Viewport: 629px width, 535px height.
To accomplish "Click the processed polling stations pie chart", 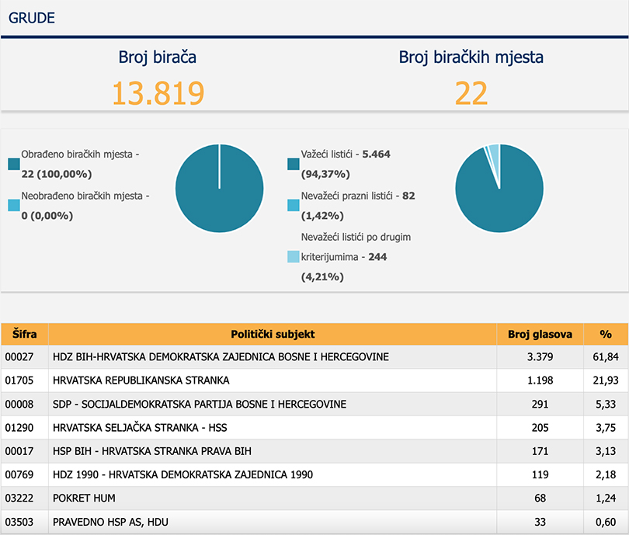I will 220,188.
